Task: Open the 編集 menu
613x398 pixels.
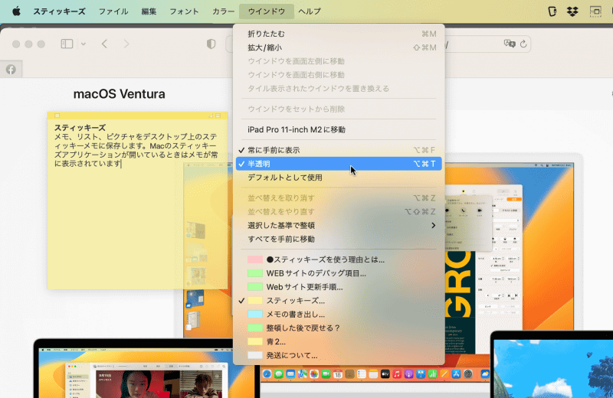Action: (x=149, y=11)
